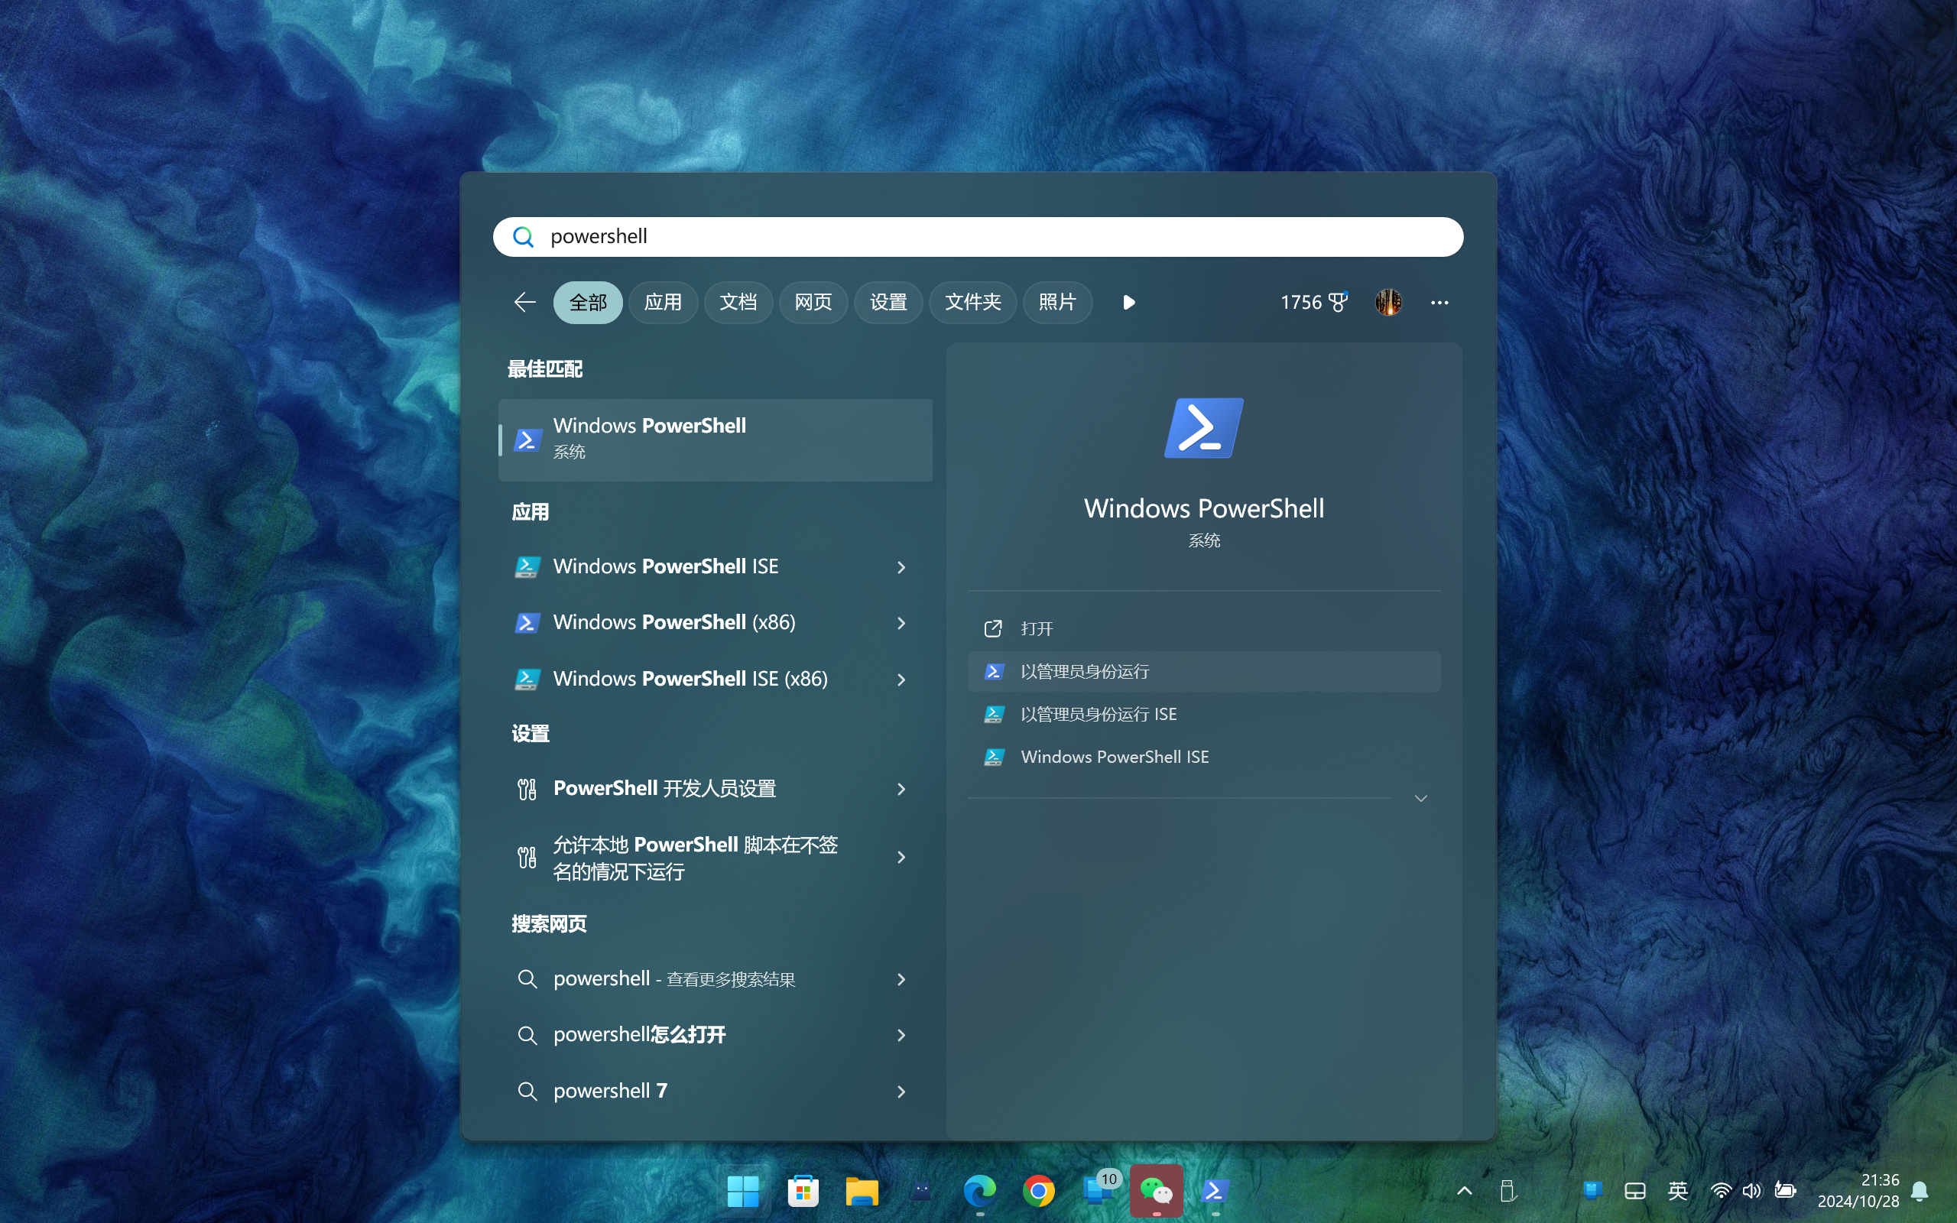This screenshot has width=1957, height=1223.
Task: Click the USB safely remove tray icon
Action: click(1508, 1191)
